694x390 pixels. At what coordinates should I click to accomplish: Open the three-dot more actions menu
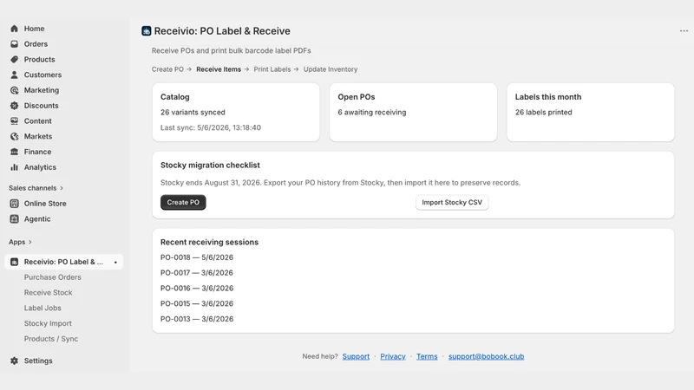(684, 31)
